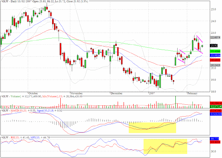222x158 pixels.
Task: Click the tallest green volume bar
Action: [x=175, y=102]
